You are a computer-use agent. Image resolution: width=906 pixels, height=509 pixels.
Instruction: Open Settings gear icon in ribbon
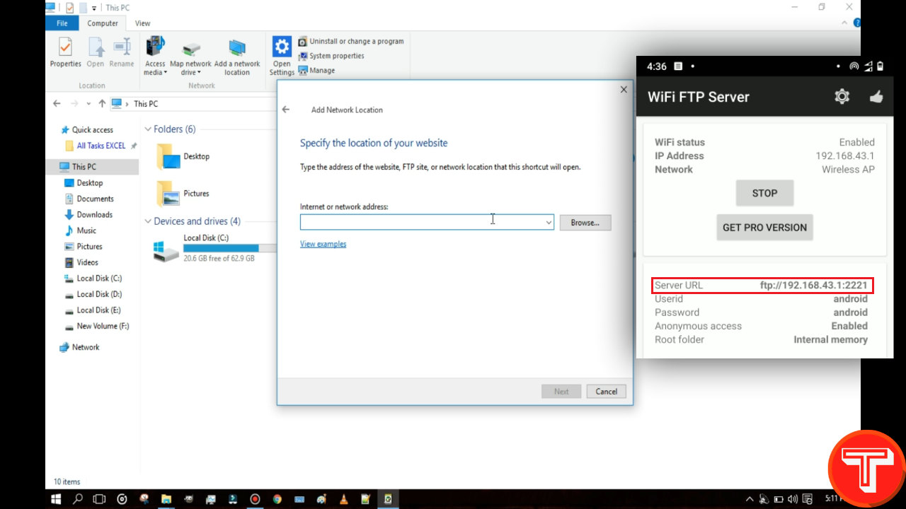click(x=282, y=47)
